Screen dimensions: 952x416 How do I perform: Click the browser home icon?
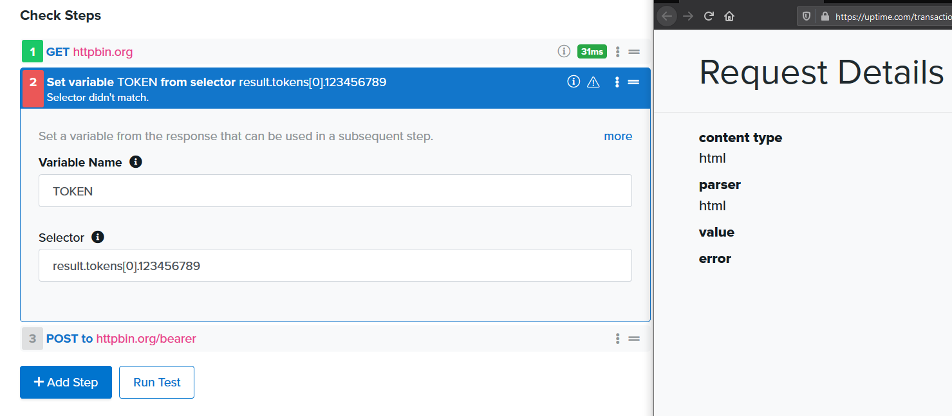point(729,15)
